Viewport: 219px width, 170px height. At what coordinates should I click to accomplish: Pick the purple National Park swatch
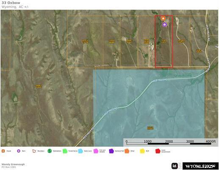pos(111,151)
